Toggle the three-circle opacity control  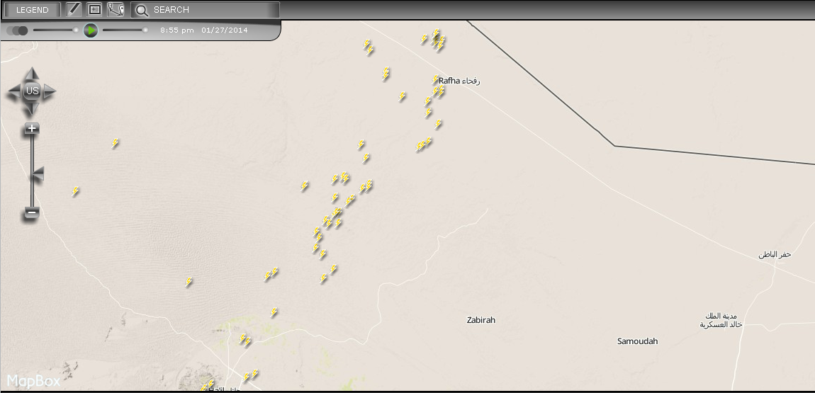(17, 30)
